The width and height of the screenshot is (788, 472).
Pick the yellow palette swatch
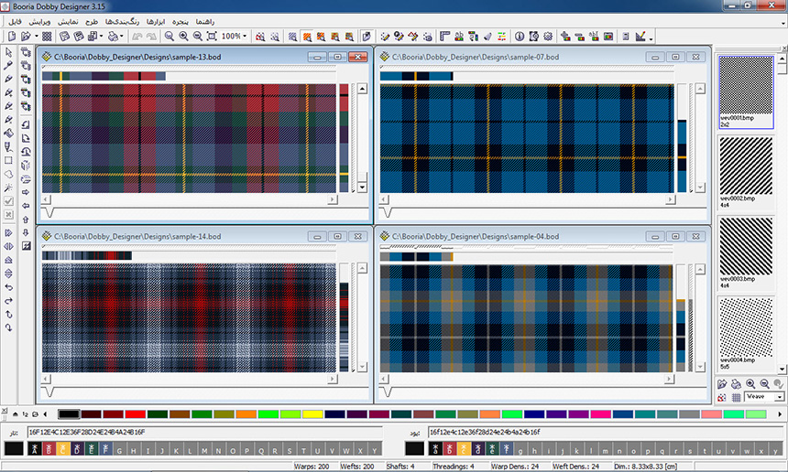pyautogui.click(x=312, y=414)
